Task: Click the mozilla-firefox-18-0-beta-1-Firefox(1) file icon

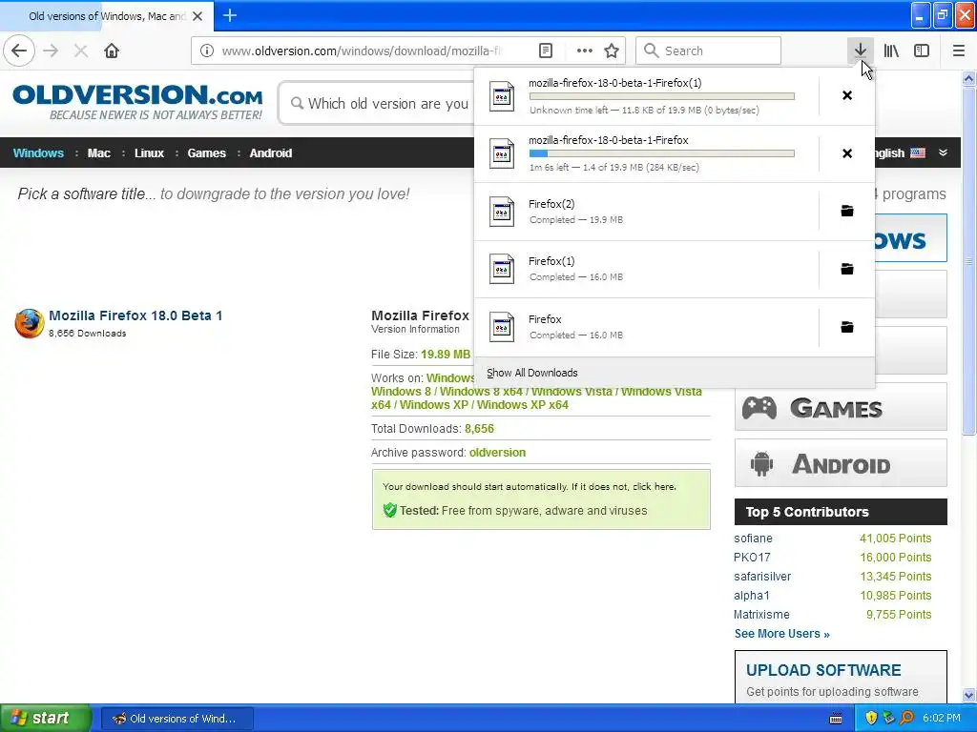Action: point(502,96)
